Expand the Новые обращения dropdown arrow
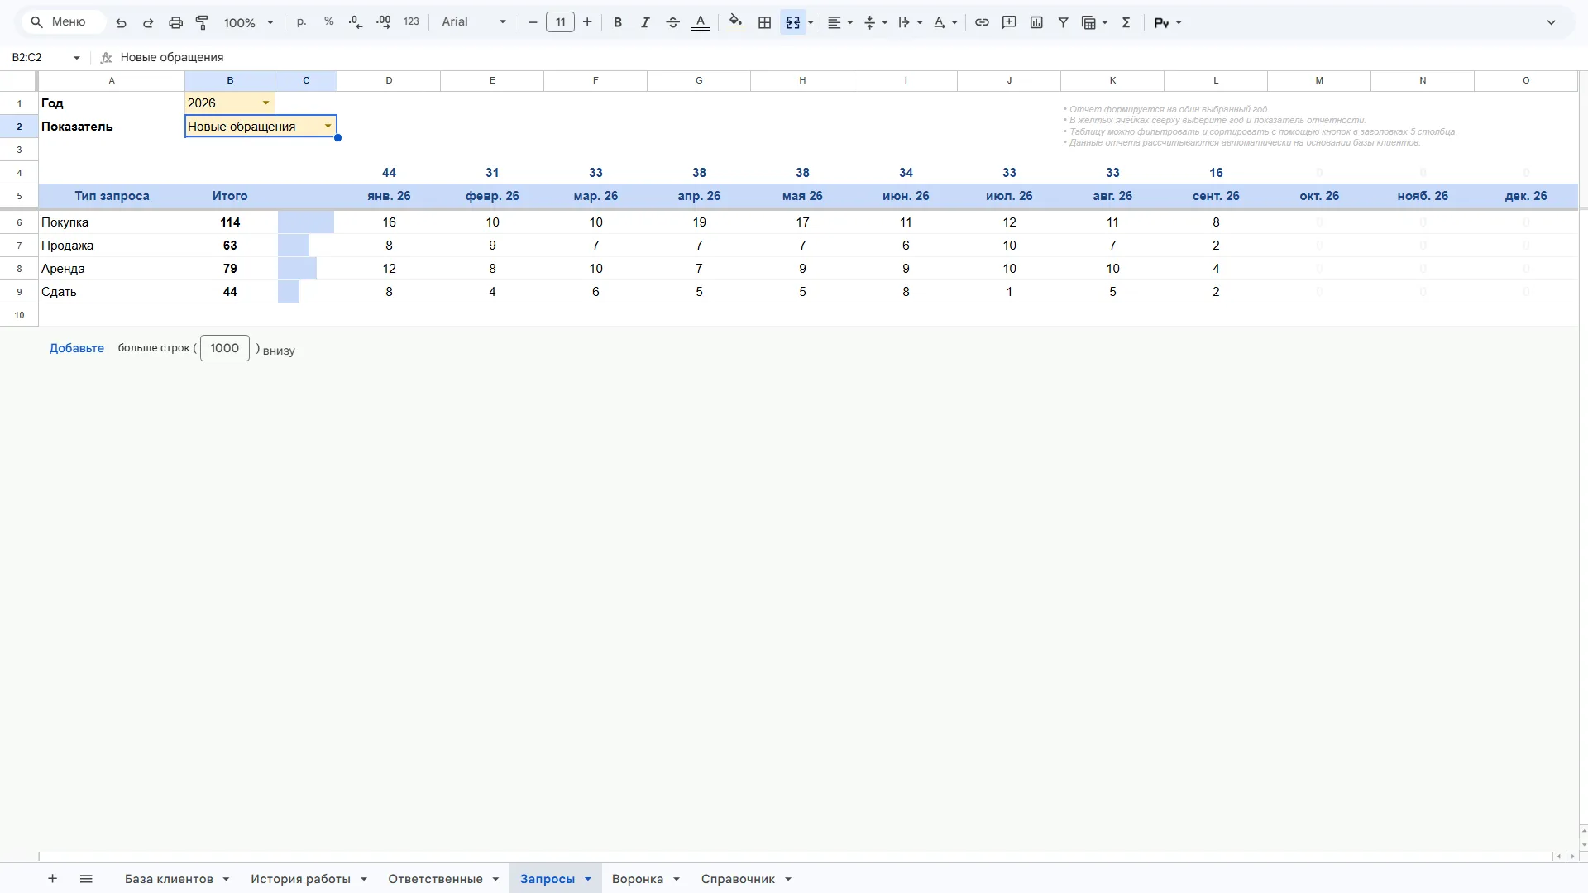Image resolution: width=1588 pixels, height=893 pixels. click(328, 127)
